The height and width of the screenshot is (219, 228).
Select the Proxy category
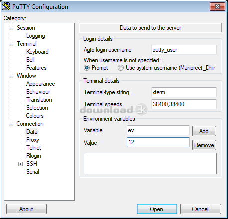tap(33, 140)
